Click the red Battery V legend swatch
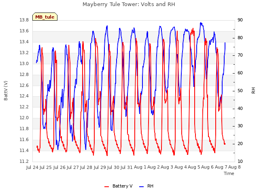 coord(107,187)
